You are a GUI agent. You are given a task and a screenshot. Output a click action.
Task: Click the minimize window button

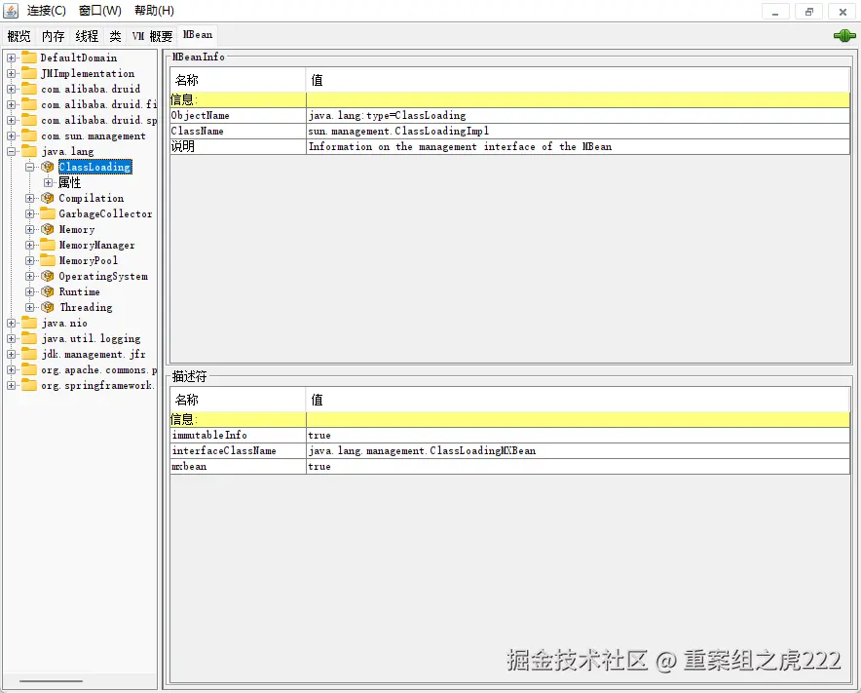click(x=775, y=11)
